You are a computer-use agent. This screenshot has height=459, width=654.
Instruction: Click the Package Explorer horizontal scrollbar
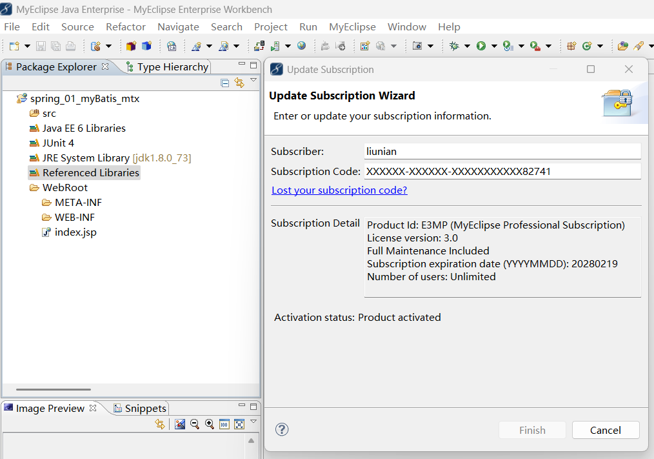click(x=54, y=389)
